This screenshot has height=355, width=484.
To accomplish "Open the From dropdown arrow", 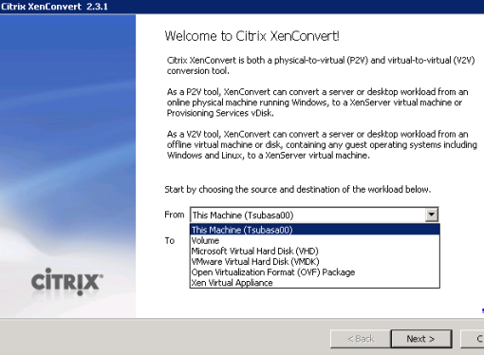I will tap(432, 215).
